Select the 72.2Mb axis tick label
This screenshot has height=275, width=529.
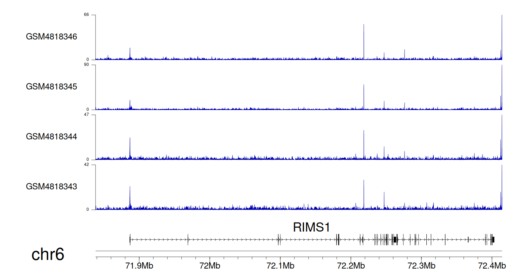tap(351, 265)
